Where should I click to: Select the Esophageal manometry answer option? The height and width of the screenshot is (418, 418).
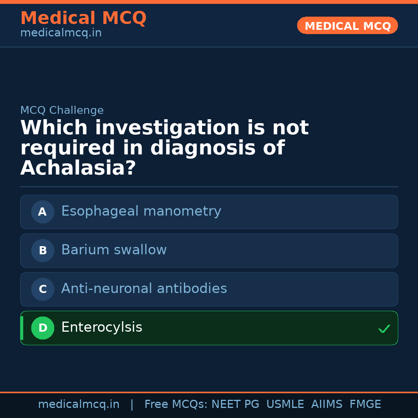pos(209,212)
